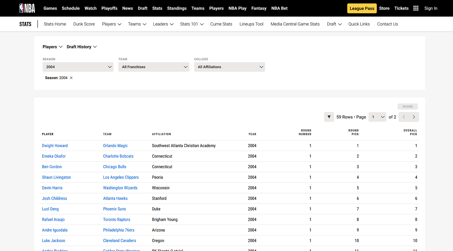Screen dimensions: 453x251
Task: Open Cume Stats page
Action: pyautogui.click(x=221, y=24)
